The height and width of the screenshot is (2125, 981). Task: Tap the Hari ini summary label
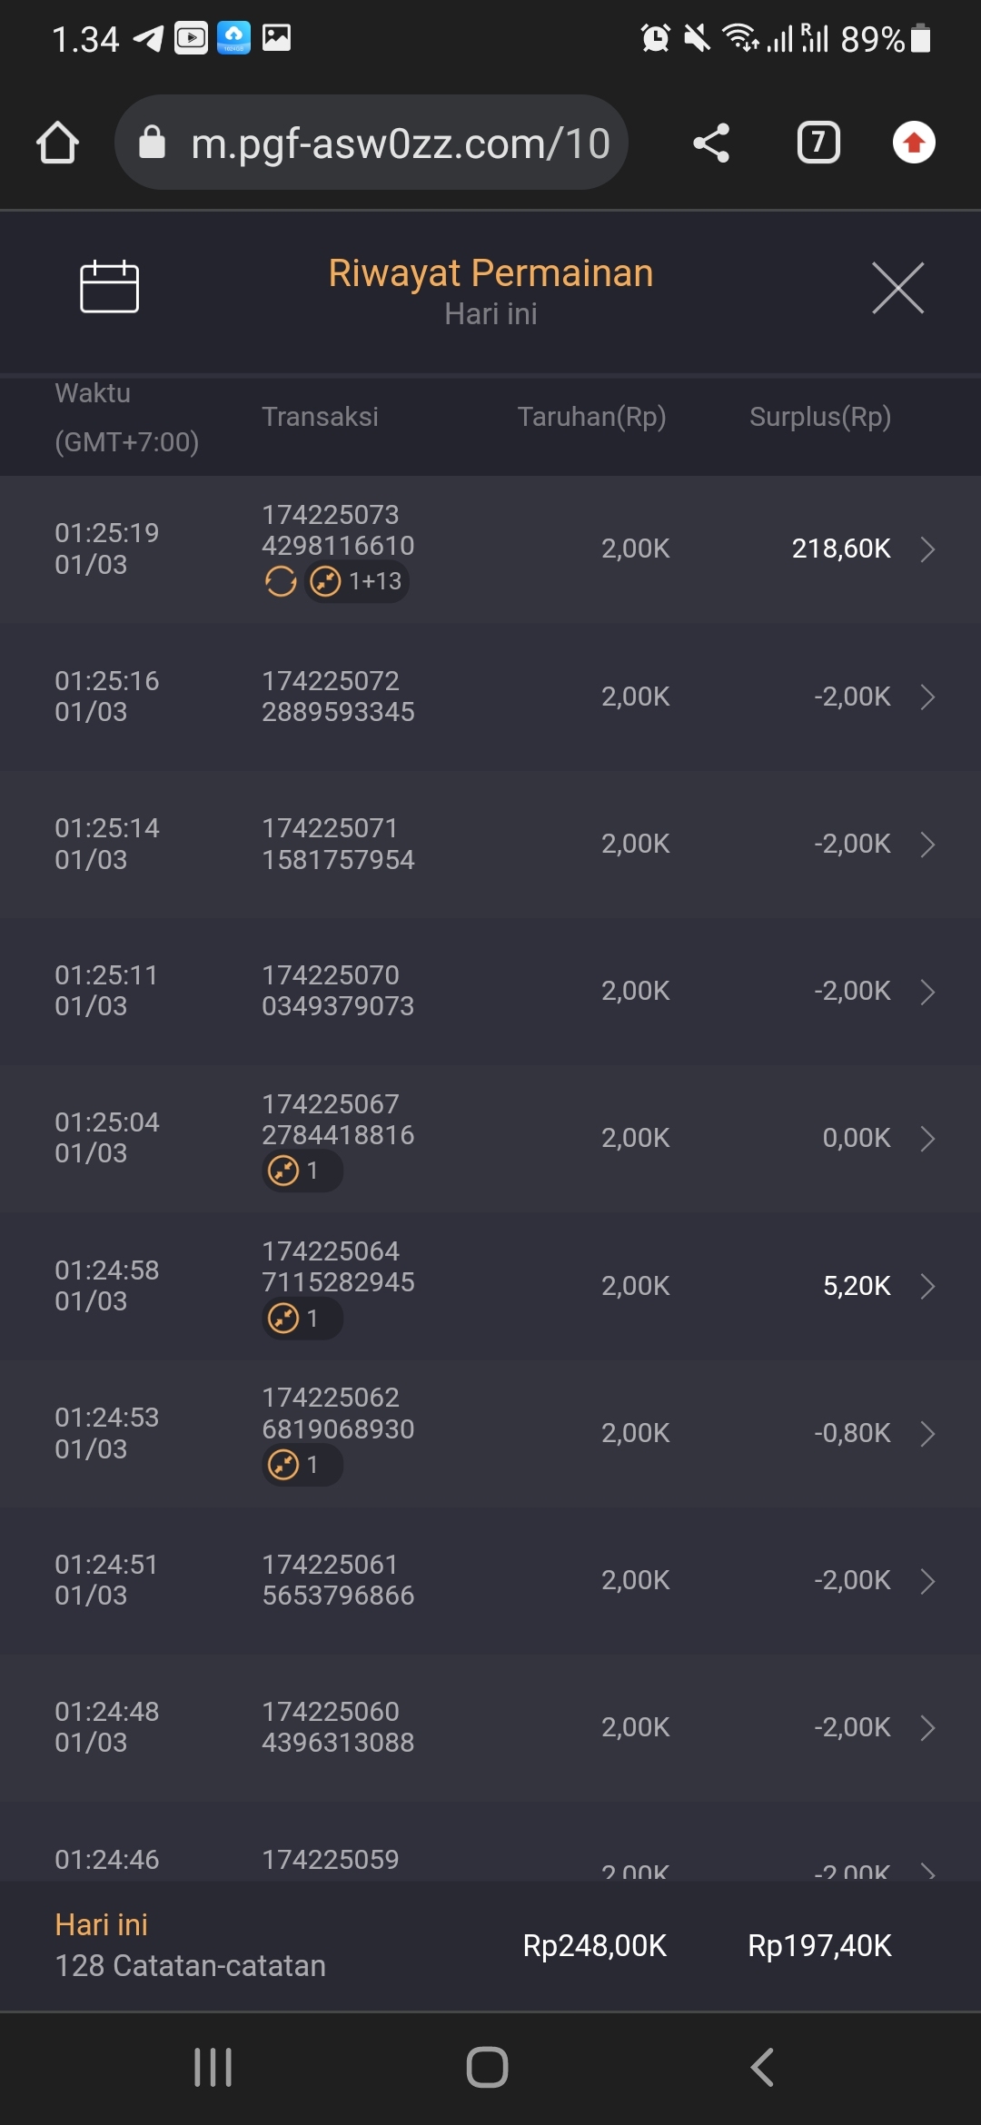[101, 1925]
